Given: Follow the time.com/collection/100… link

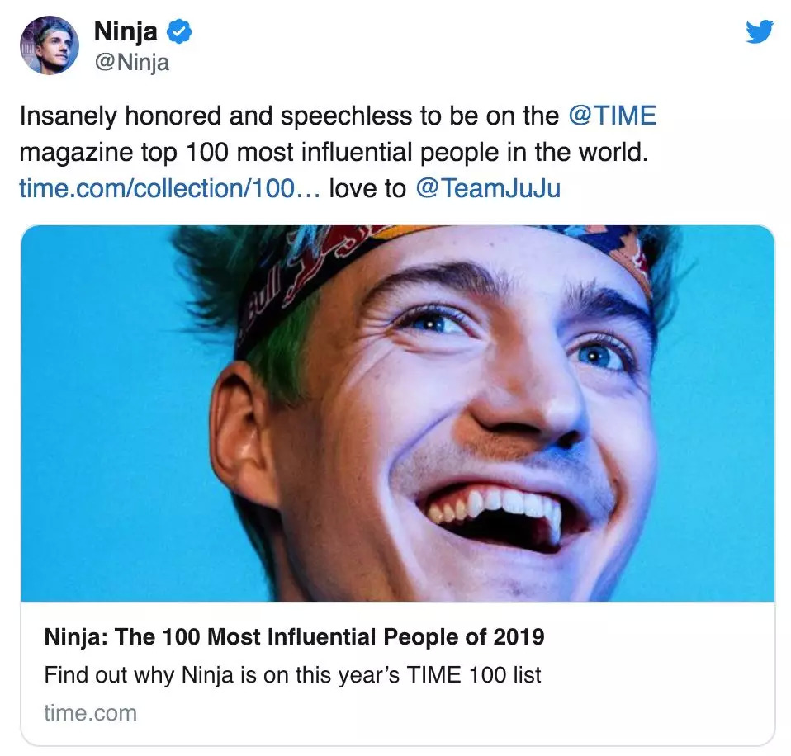Looking at the screenshot, I should pos(168,188).
